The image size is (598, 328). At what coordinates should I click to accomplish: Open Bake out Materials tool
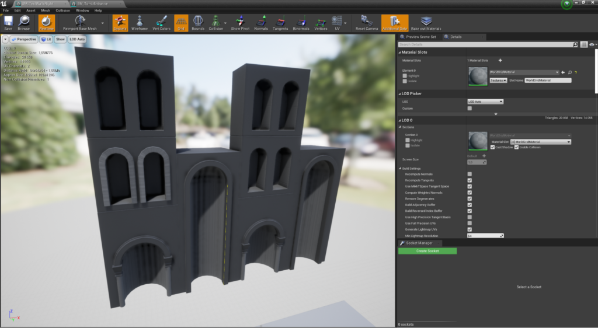(x=426, y=22)
